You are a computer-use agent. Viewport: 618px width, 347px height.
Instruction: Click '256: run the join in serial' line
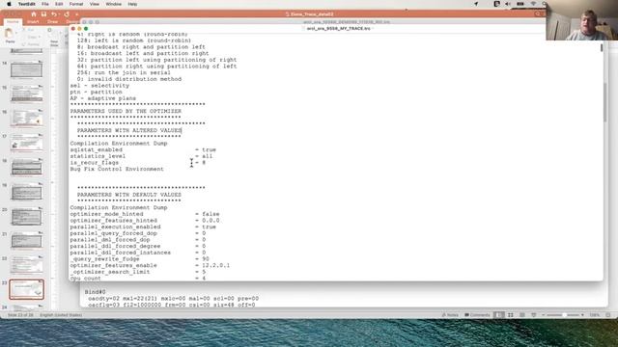[x=124, y=73]
